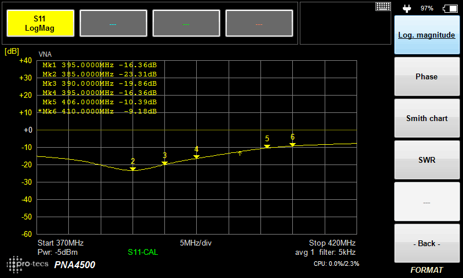
Task: Select marker 4 on the trace
Action: 196,156
